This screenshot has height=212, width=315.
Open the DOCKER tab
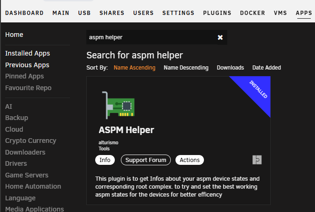252,13
